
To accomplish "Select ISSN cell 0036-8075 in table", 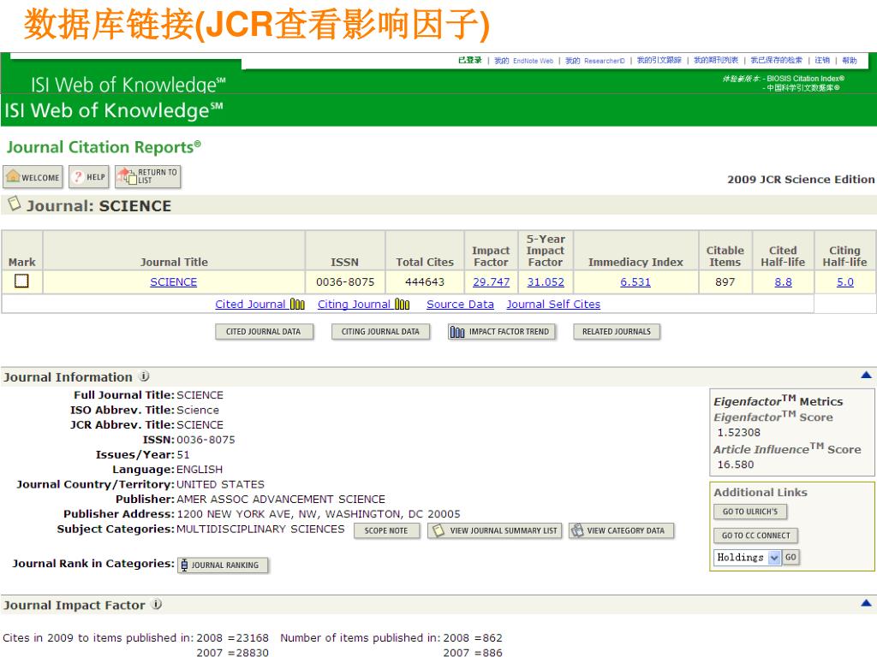I will 345,282.
